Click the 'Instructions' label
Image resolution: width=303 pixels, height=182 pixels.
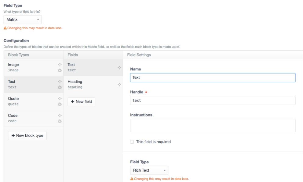pyautogui.click(x=141, y=115)
